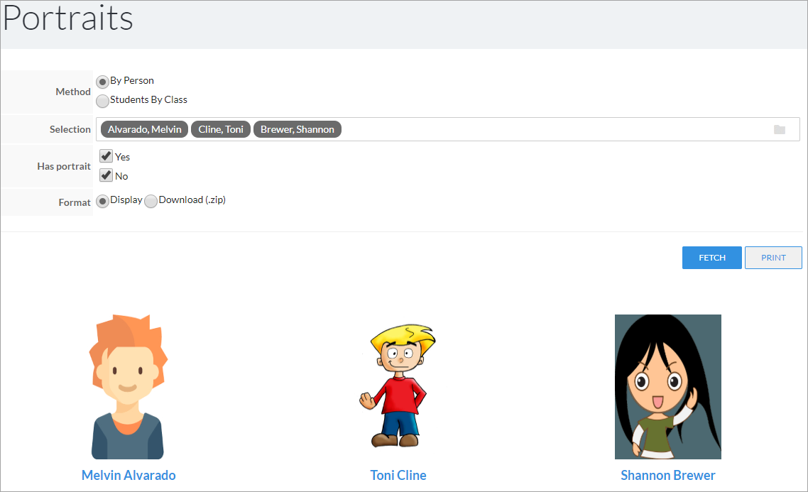
Task: Select the By Person method
Action: (x=102, y=82)
